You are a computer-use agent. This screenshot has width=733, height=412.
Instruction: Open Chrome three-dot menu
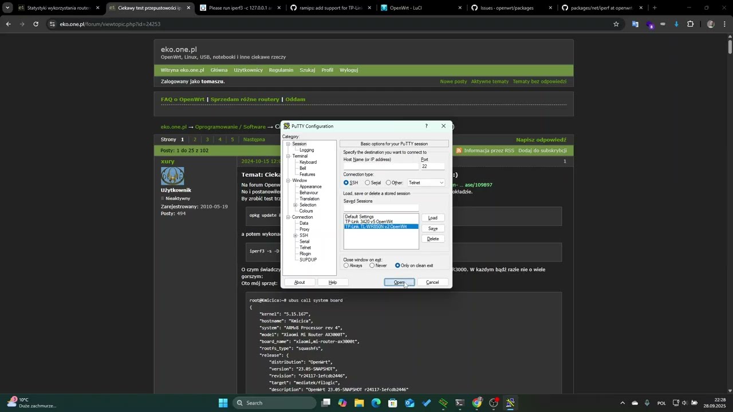(725, 24)
